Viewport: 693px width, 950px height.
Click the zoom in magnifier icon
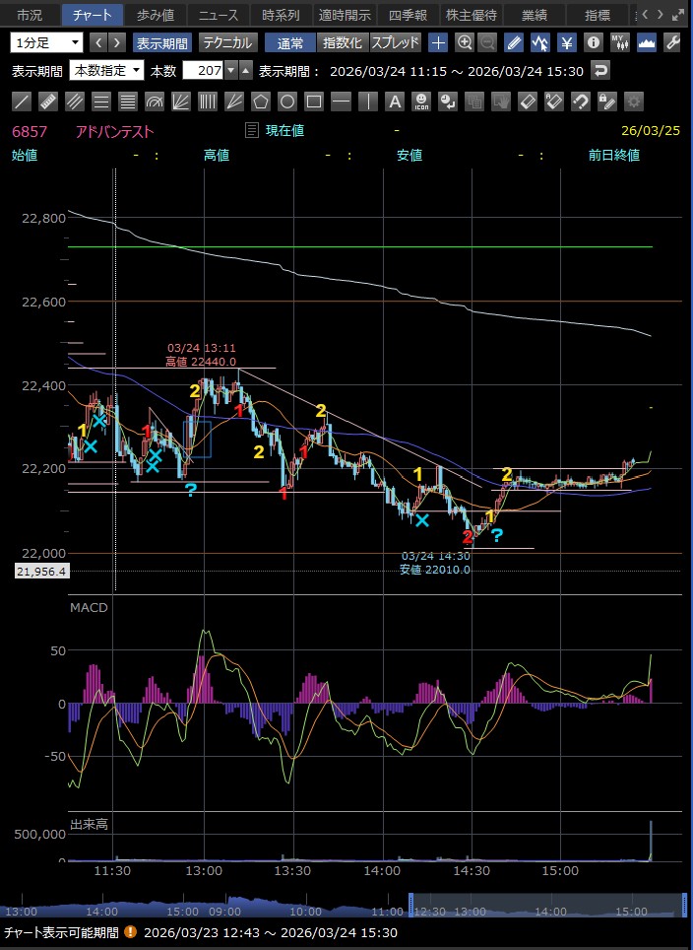pos(465,42)
